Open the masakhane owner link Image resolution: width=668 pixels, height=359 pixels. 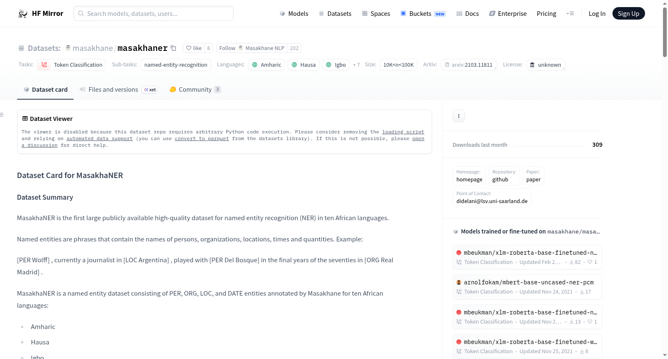click(93, 48)
